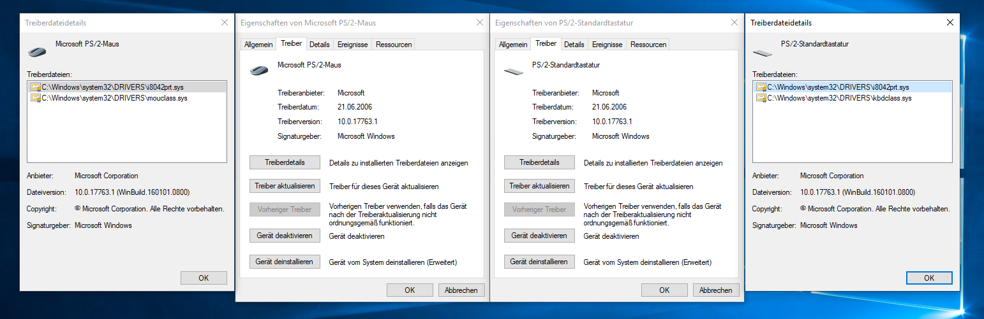Click Dateiversion value in the keyboard Treiberdateidetails dialog
This screenshot has height=319, width=984.
(x=857, y=192)
